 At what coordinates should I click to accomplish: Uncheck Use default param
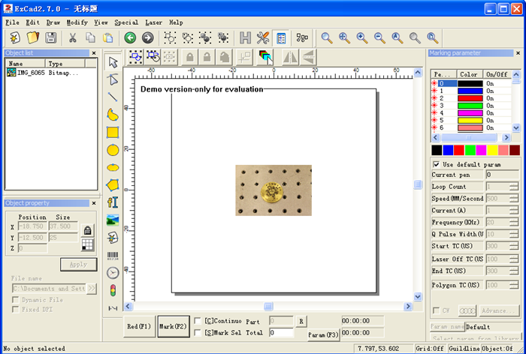tap(437, 164)
